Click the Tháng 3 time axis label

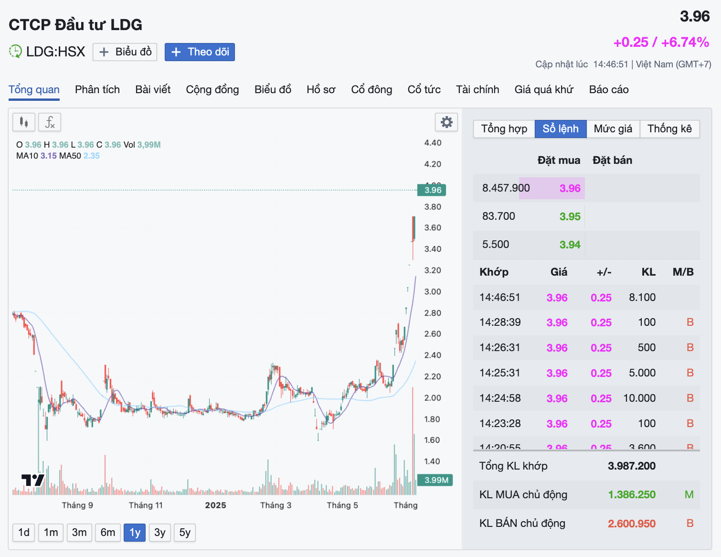tap(276, 505)
